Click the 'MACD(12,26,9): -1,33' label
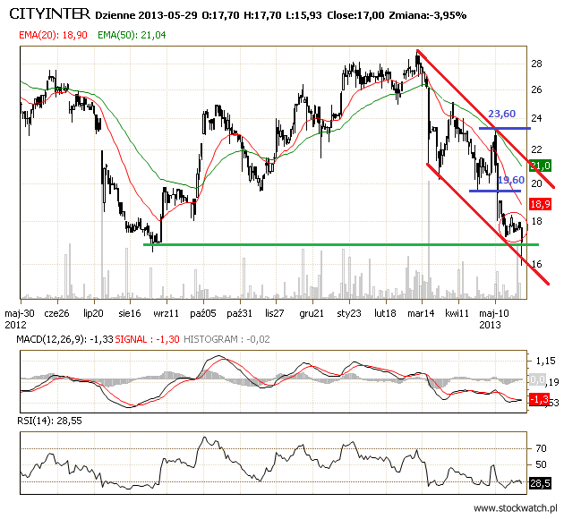 [64, 339]
